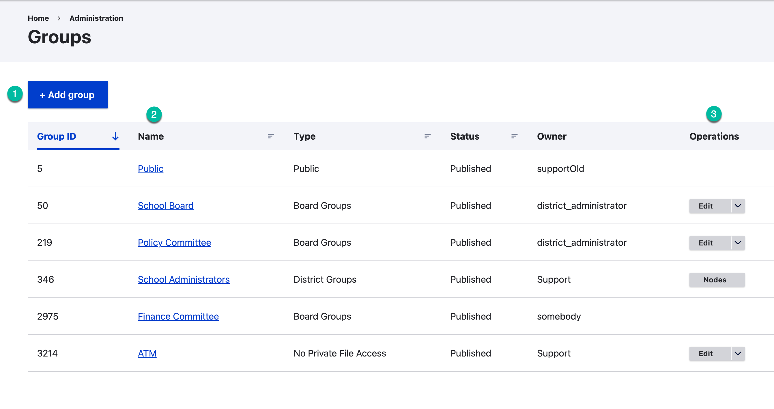The width and height of the screenshot is (774, 409).
Task: Open the School Administrators group link
Action: tap(184, 279)
